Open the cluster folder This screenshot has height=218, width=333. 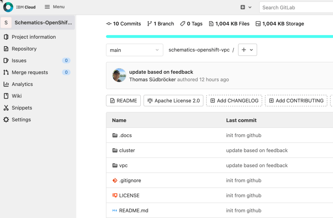pos(127,150)
